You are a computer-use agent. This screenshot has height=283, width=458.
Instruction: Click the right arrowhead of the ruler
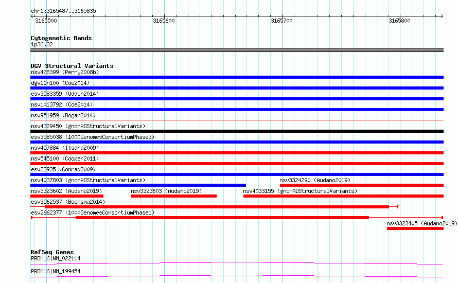tap(442, 16)
